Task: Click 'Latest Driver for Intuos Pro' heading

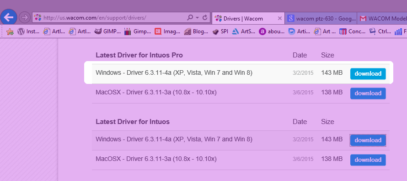Action: 139,55
